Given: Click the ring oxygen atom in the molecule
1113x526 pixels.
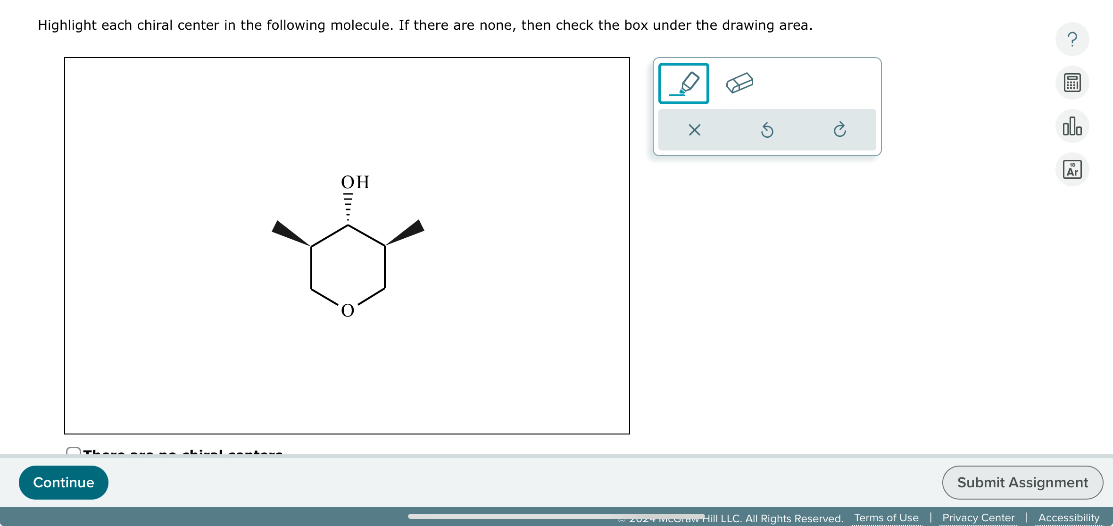Looking at the screenshot, I should click(x=348, y=310).
